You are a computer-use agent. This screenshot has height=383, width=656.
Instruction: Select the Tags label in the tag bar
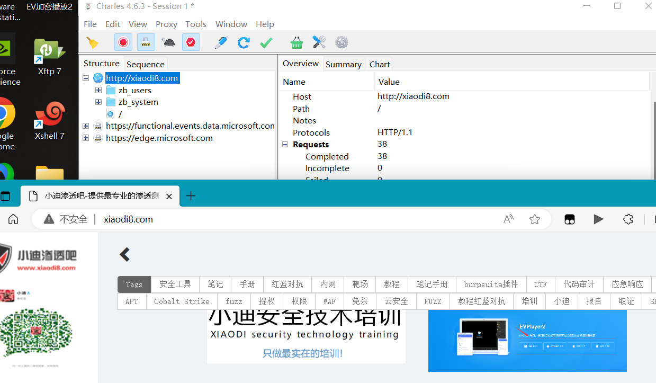point(134,284)
